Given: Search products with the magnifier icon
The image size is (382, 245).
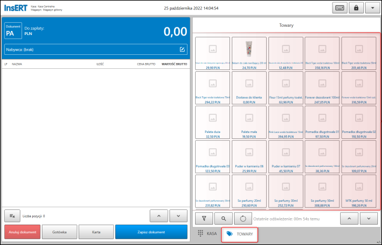Looking at the screenshot, I should 224,219.
